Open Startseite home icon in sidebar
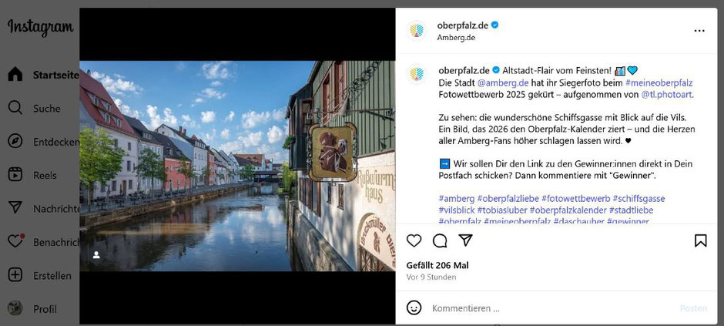The width and height of the screenshot is (724, 326). tap(15, 74)
